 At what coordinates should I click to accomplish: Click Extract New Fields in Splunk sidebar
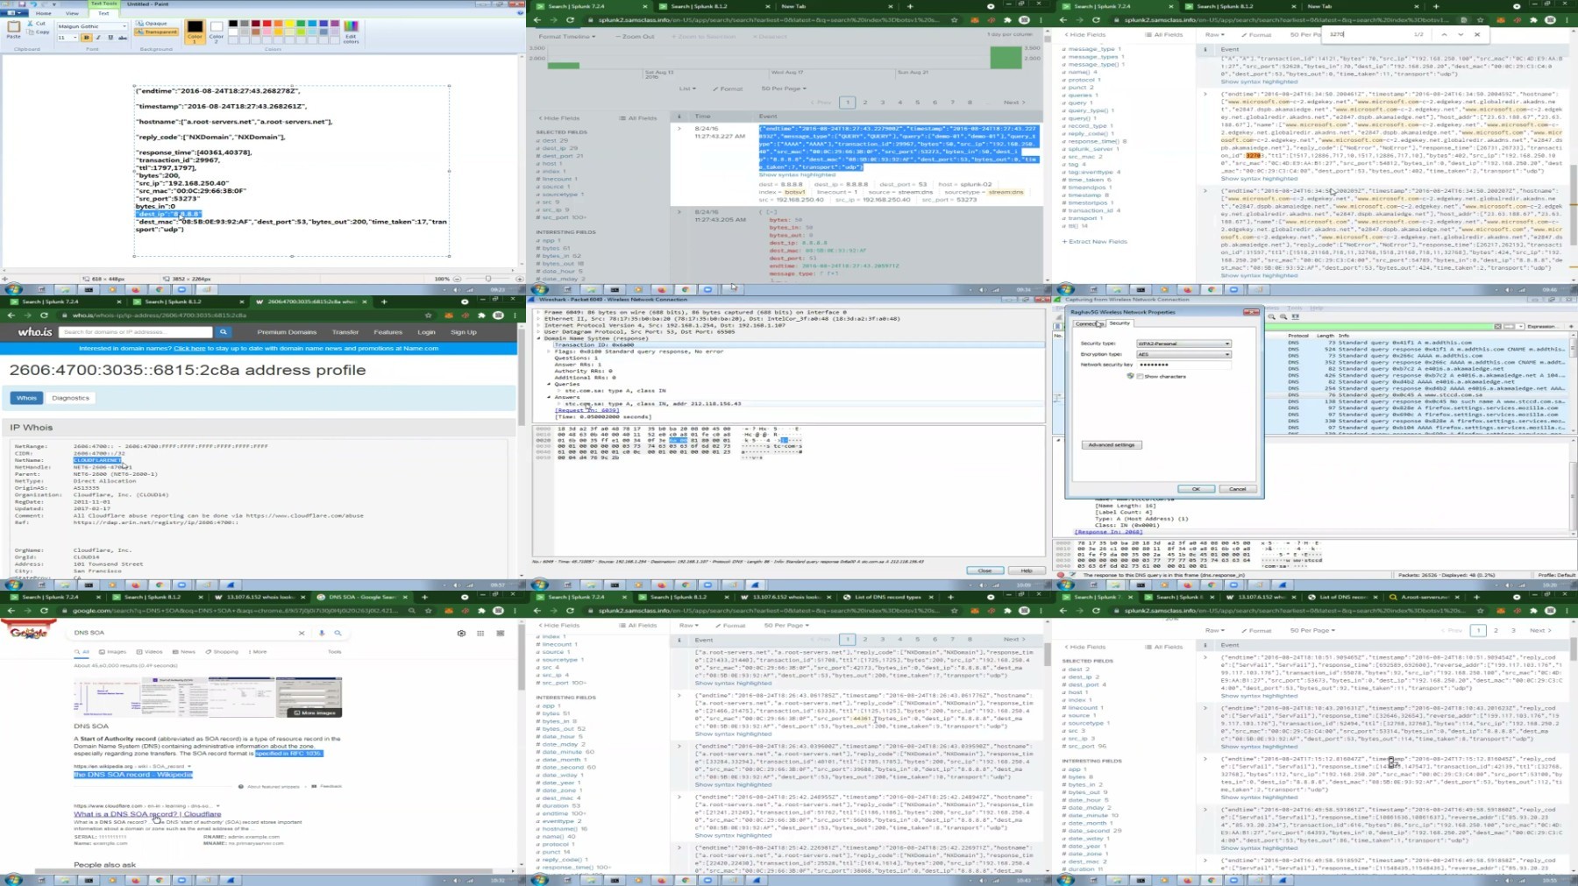pos(1095,242)
